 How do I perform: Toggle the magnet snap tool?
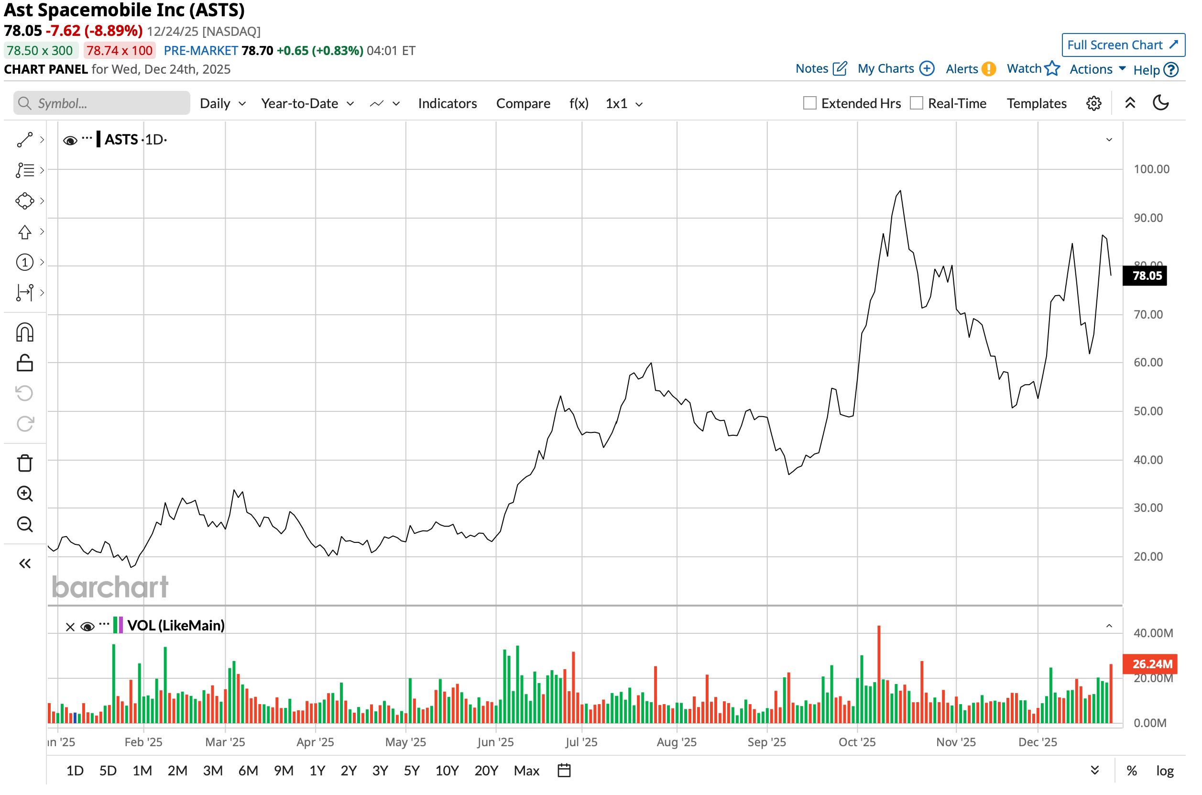pos(24,333)
